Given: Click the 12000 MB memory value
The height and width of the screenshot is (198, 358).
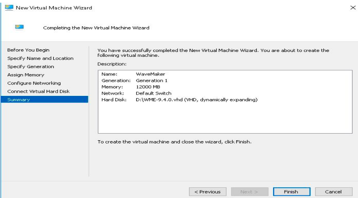Looking at the screenshot, I should (x=148, y=87).
